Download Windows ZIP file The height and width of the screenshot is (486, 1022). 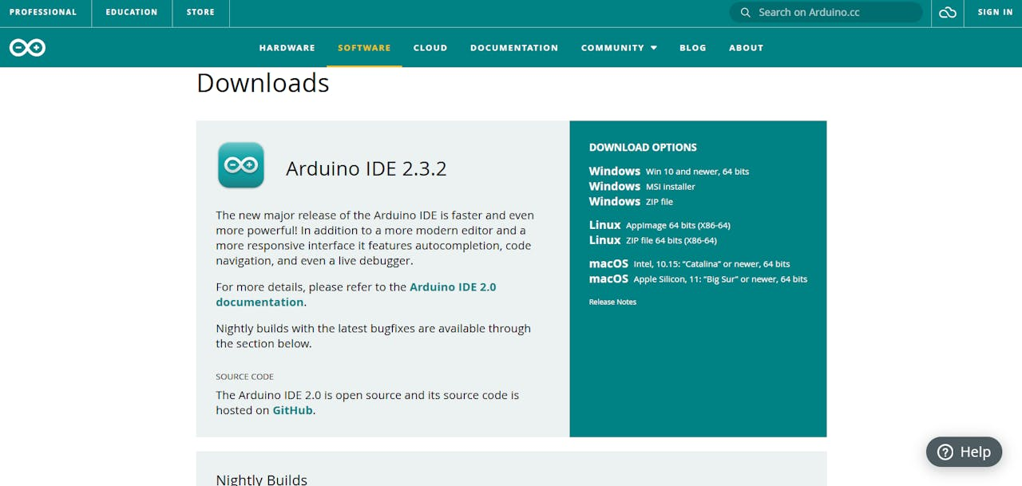click(631, 202)
